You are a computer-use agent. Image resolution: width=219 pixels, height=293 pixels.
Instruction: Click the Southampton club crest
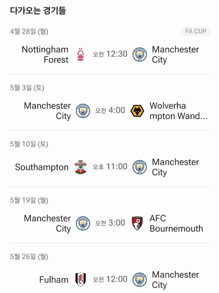[x=81, y=167]
